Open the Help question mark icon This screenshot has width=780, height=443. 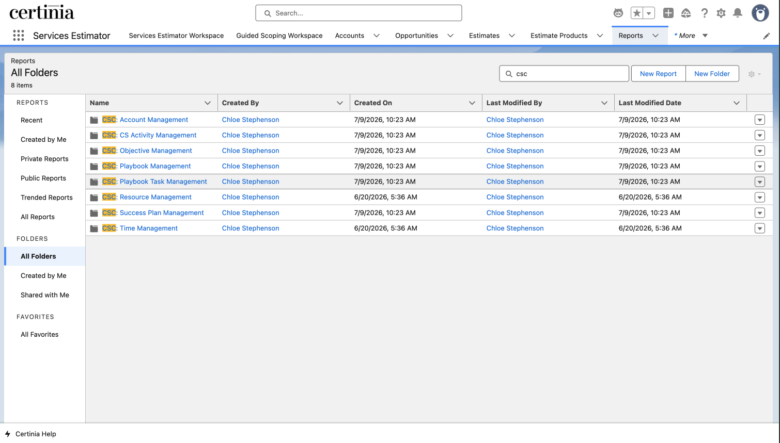pos(704,13)
